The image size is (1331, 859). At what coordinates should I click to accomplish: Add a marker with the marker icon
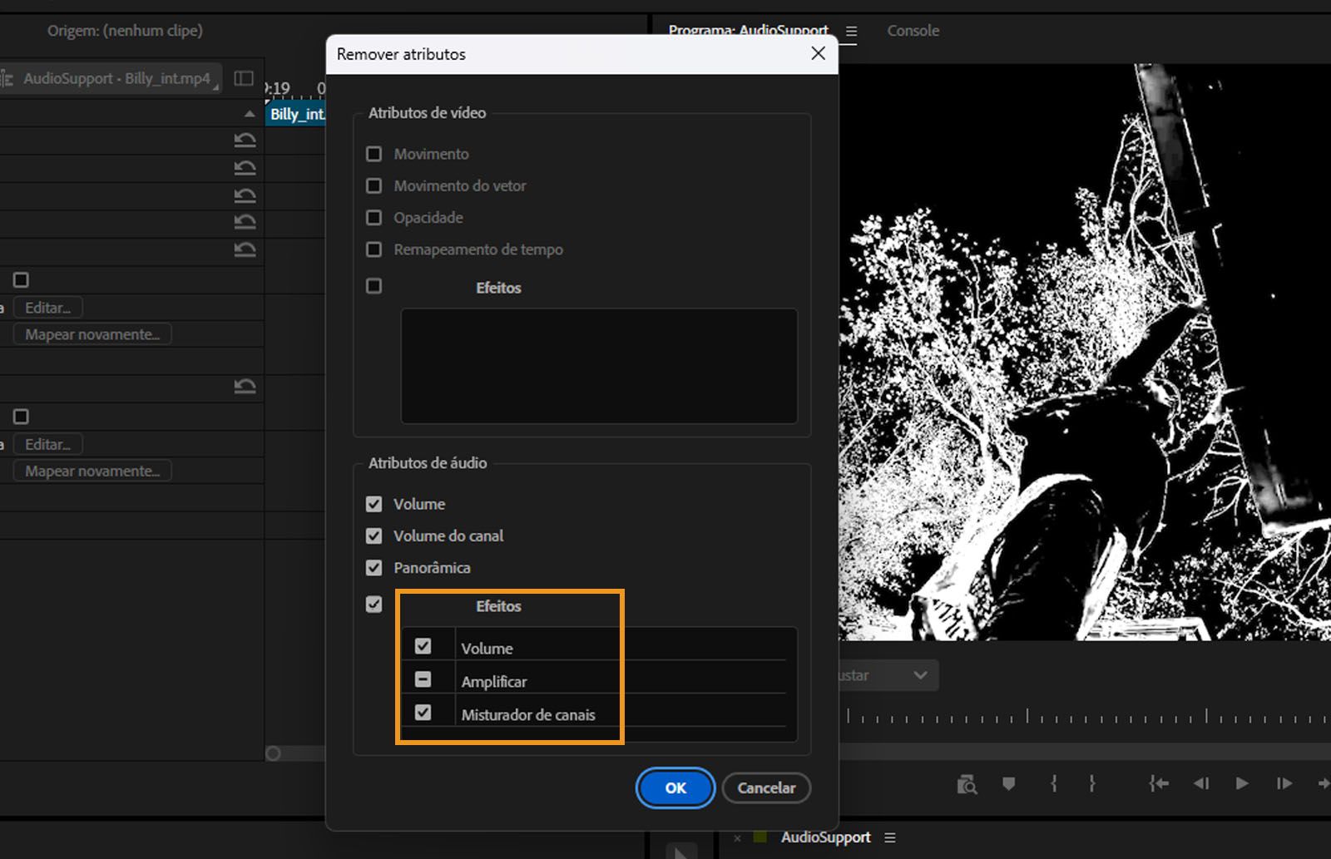coord(1009,783)
